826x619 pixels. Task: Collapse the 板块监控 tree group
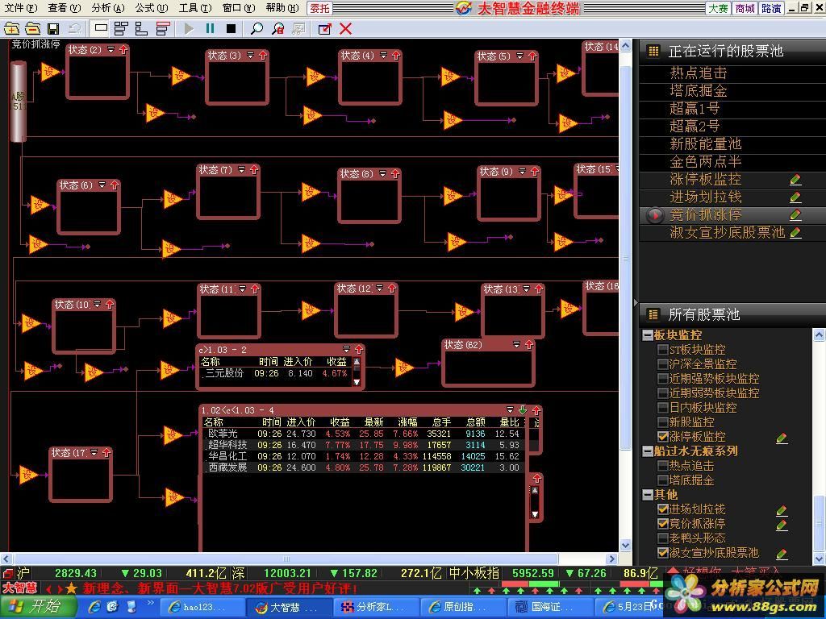648,335
